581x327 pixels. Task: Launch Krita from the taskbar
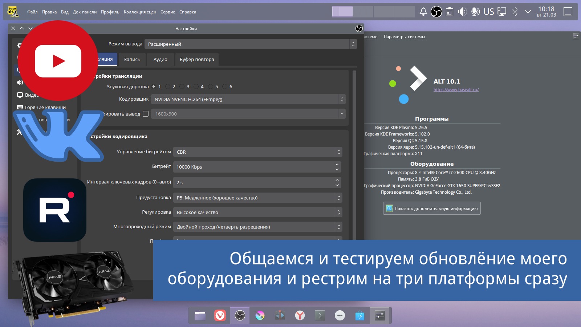[259, 315]
